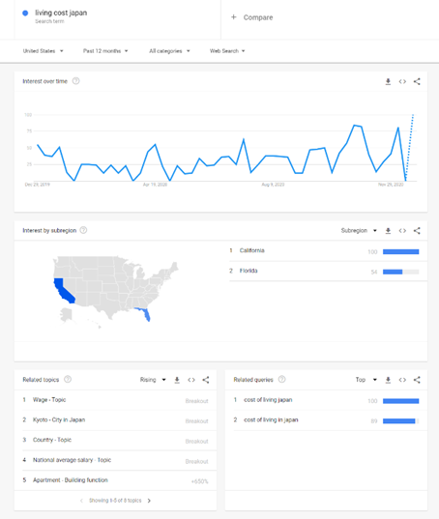Download Interest by subregion data
This screenshot has width=439, height=519.
coord(388,231)
